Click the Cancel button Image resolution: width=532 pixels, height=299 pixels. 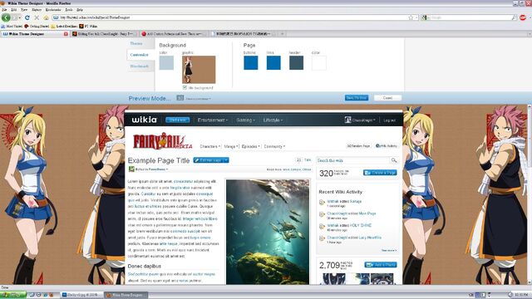pyautogui.click(x=387, y=98)
